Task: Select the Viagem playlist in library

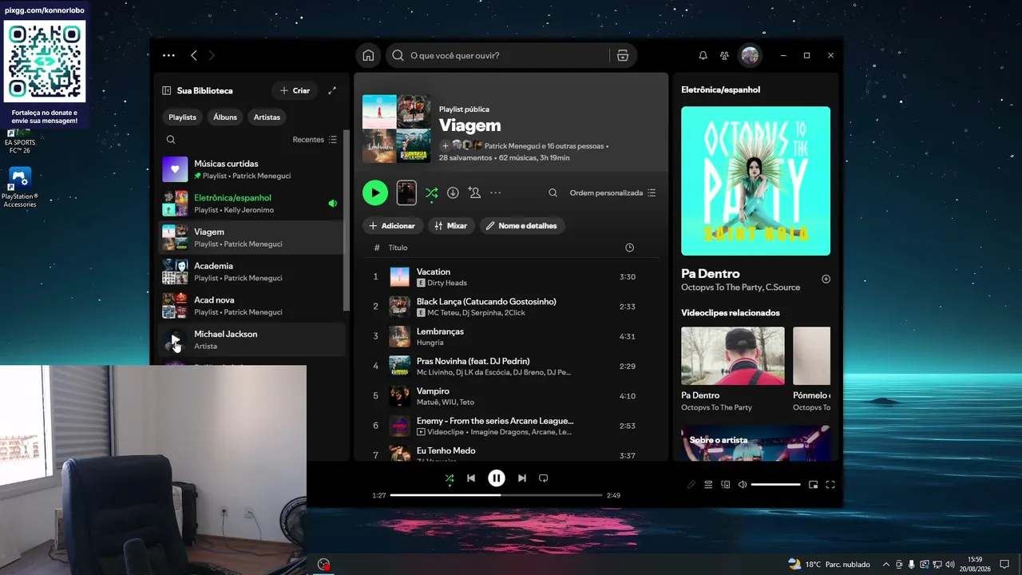Action: coord(251,237)
